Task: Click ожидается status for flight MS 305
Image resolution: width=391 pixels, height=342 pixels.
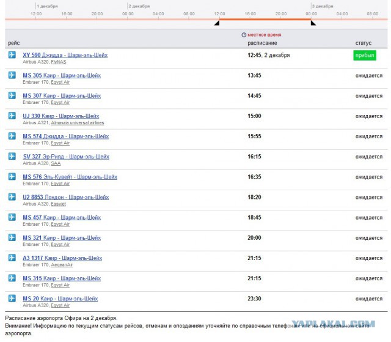Action: pos(369,76)
